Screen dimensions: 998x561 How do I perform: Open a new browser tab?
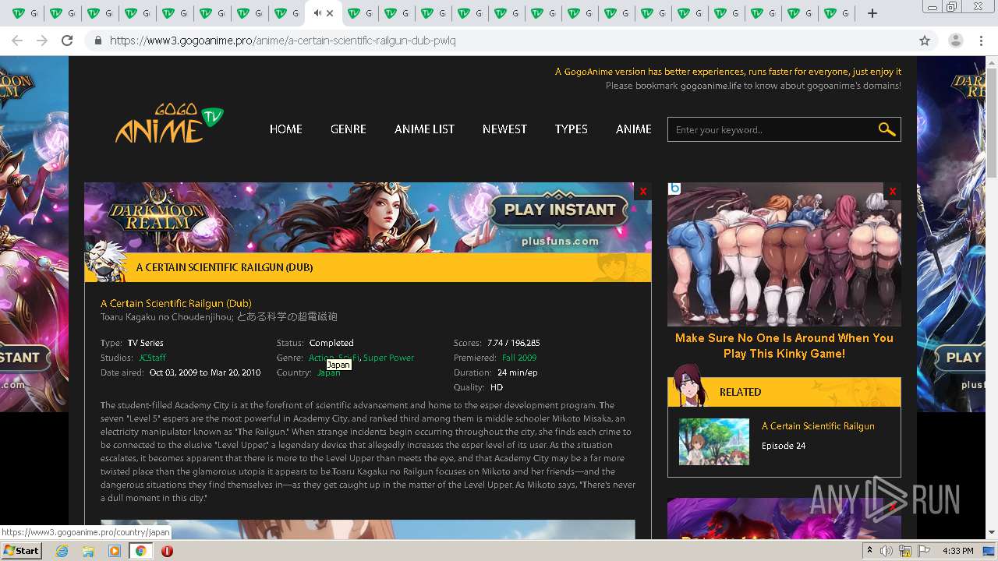(x=872, y=13)
